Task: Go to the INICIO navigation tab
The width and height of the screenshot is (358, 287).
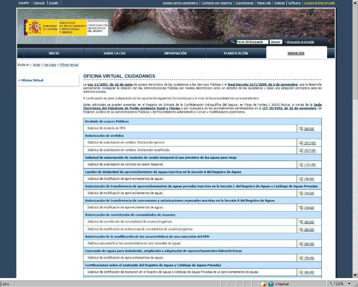Action: pos(54,53)
